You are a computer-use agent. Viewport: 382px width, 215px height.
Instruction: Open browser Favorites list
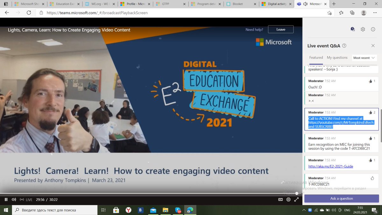coord(341,13)
